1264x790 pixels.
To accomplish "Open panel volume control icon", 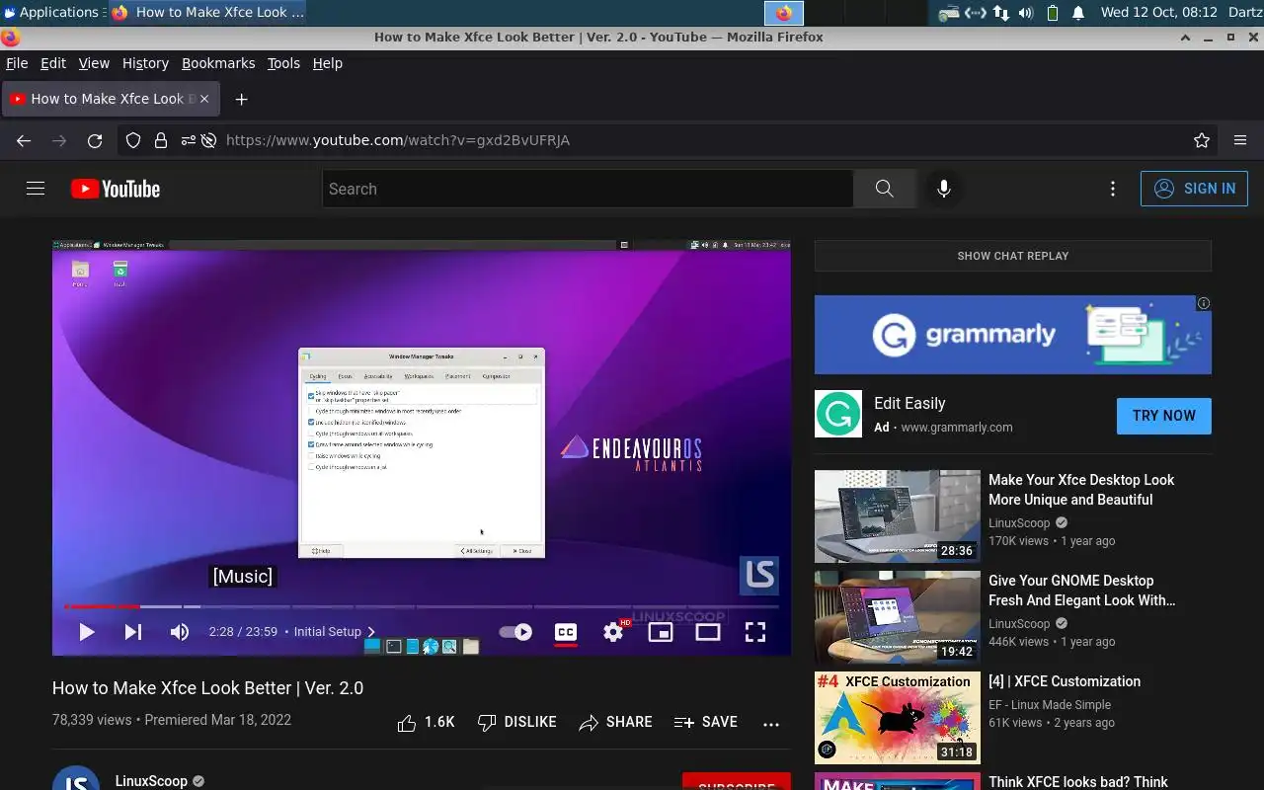I will coord(1026,13).
